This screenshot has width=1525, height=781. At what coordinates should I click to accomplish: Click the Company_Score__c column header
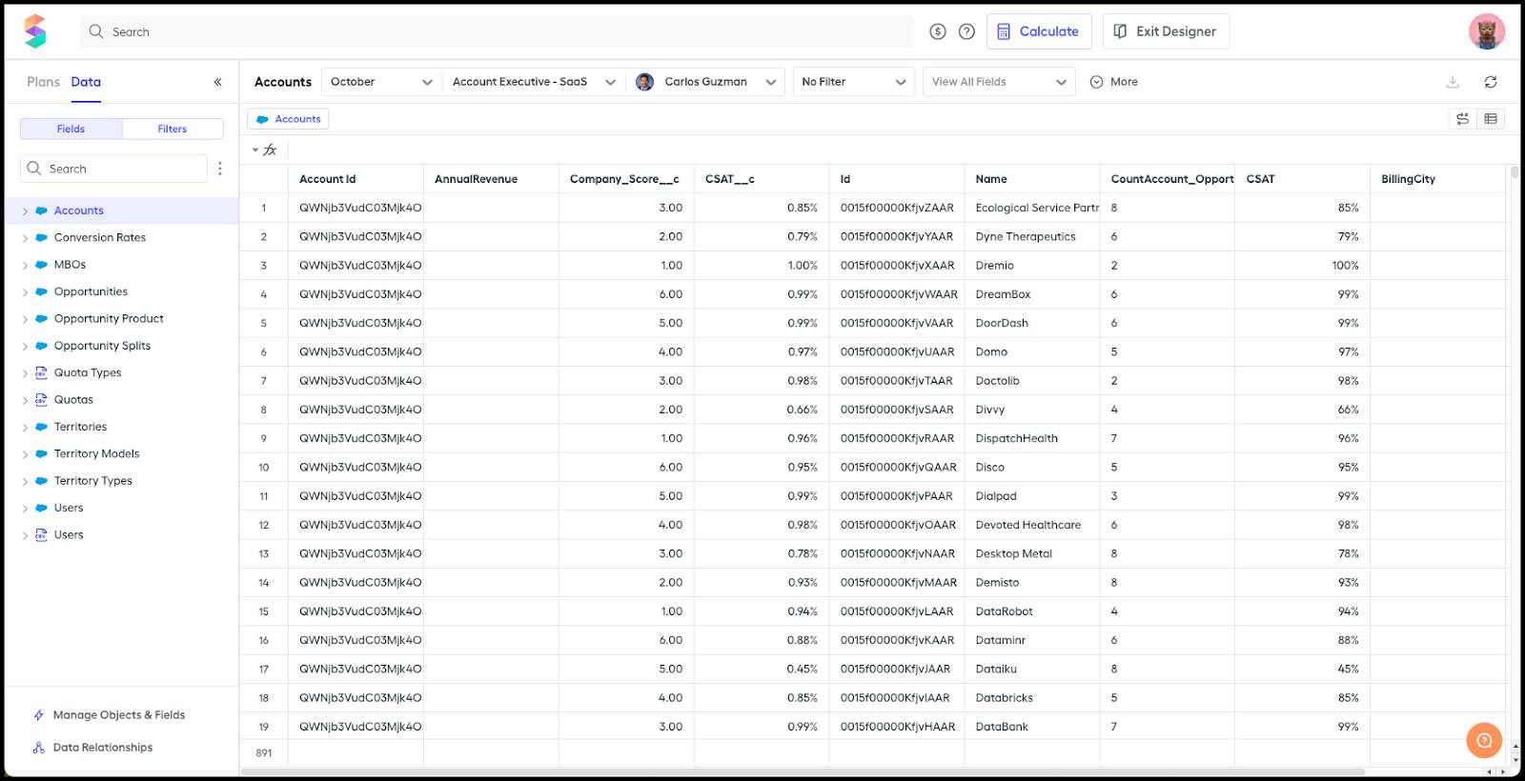[625, 179]
